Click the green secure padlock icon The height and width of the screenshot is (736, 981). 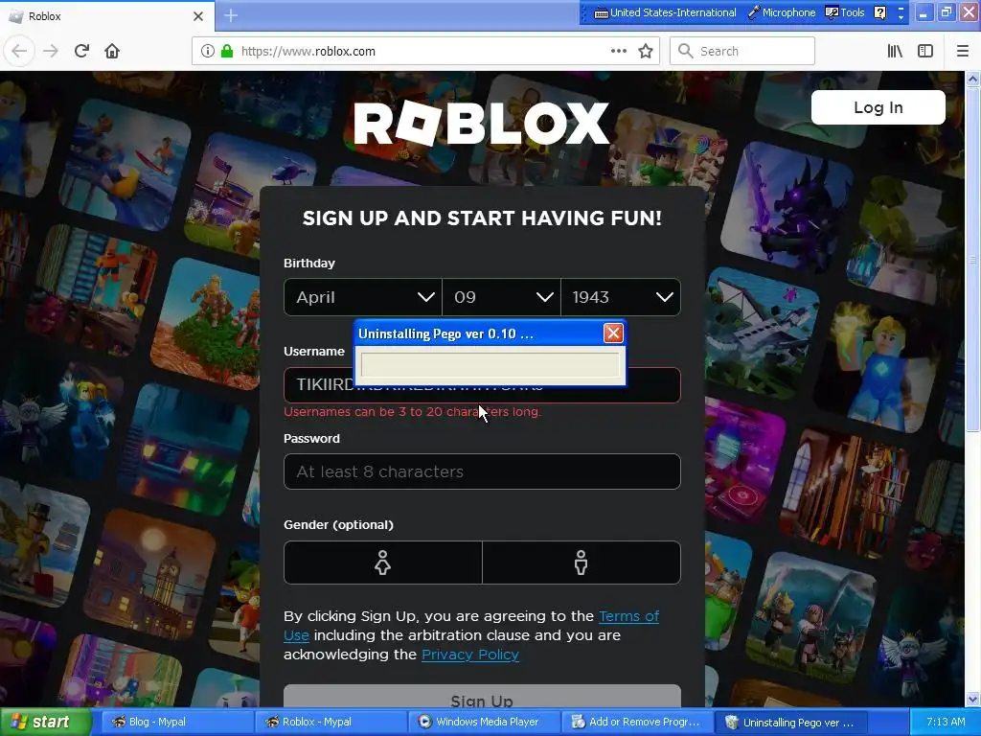226,51
